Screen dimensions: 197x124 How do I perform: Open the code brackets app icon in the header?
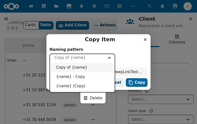[107, 6]
